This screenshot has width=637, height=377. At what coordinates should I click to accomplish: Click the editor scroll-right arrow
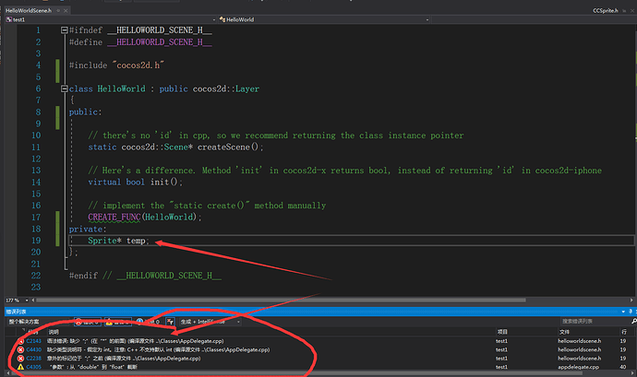click(631, 300)
